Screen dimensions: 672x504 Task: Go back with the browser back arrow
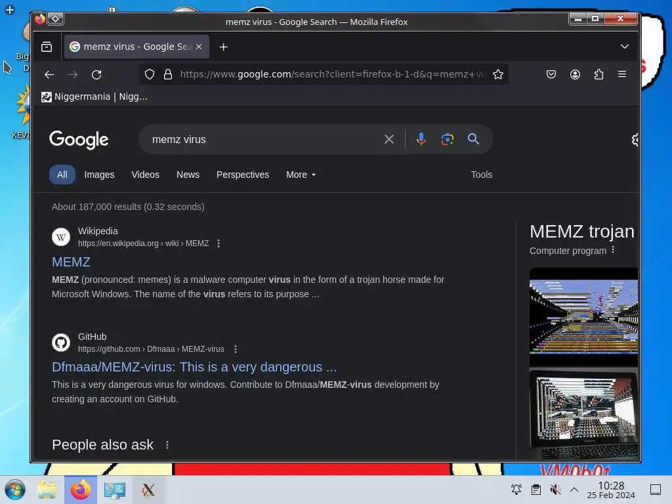point(49,75)
